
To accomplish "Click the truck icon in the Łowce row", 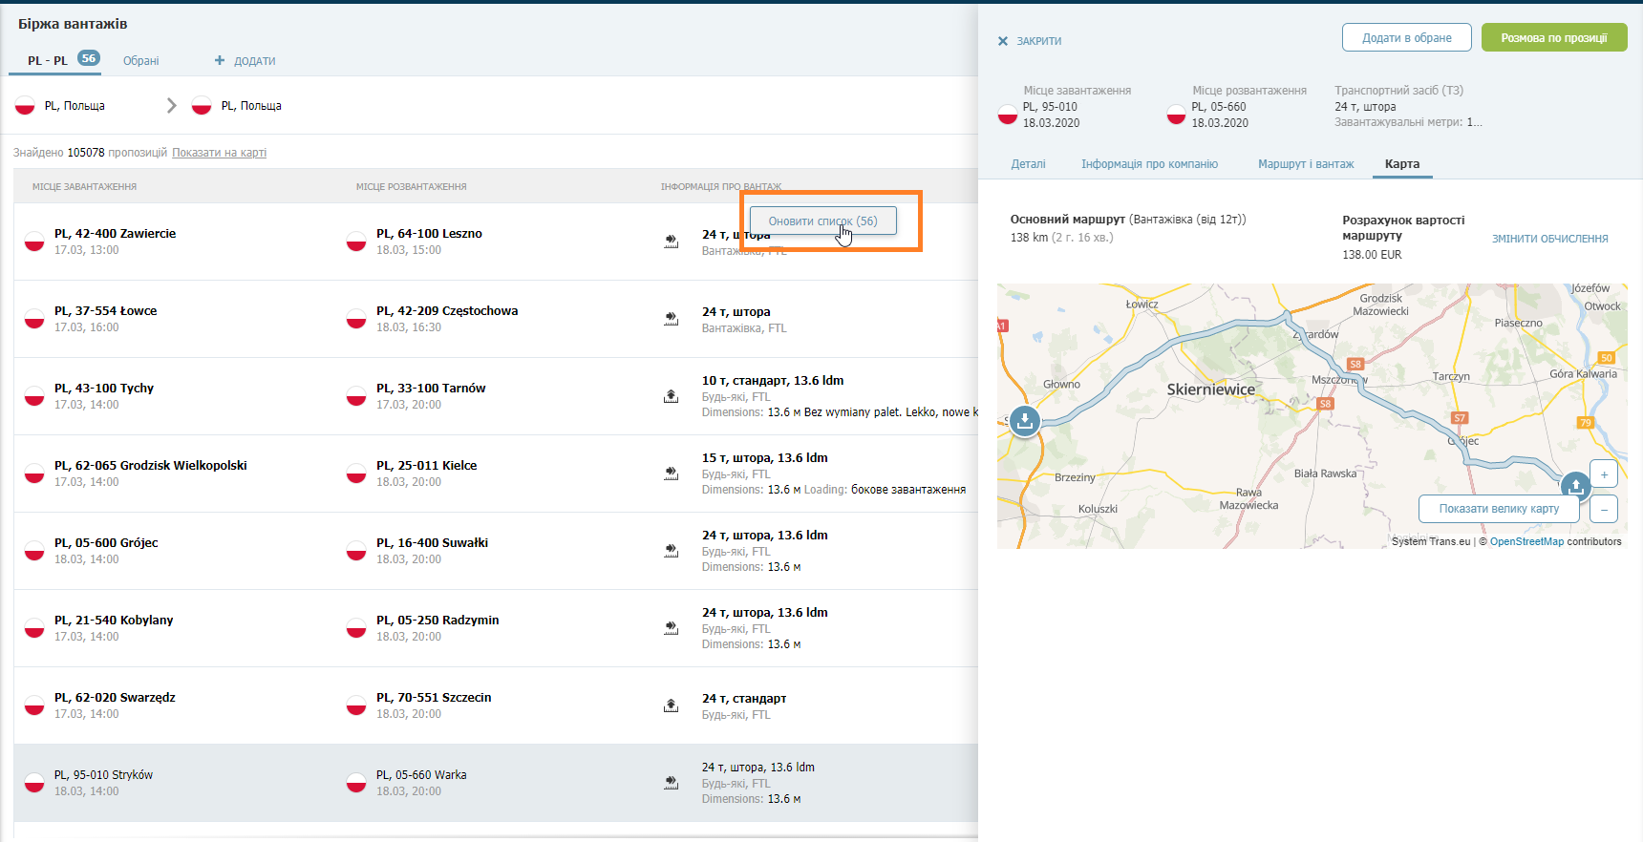I will coord(672,319).
